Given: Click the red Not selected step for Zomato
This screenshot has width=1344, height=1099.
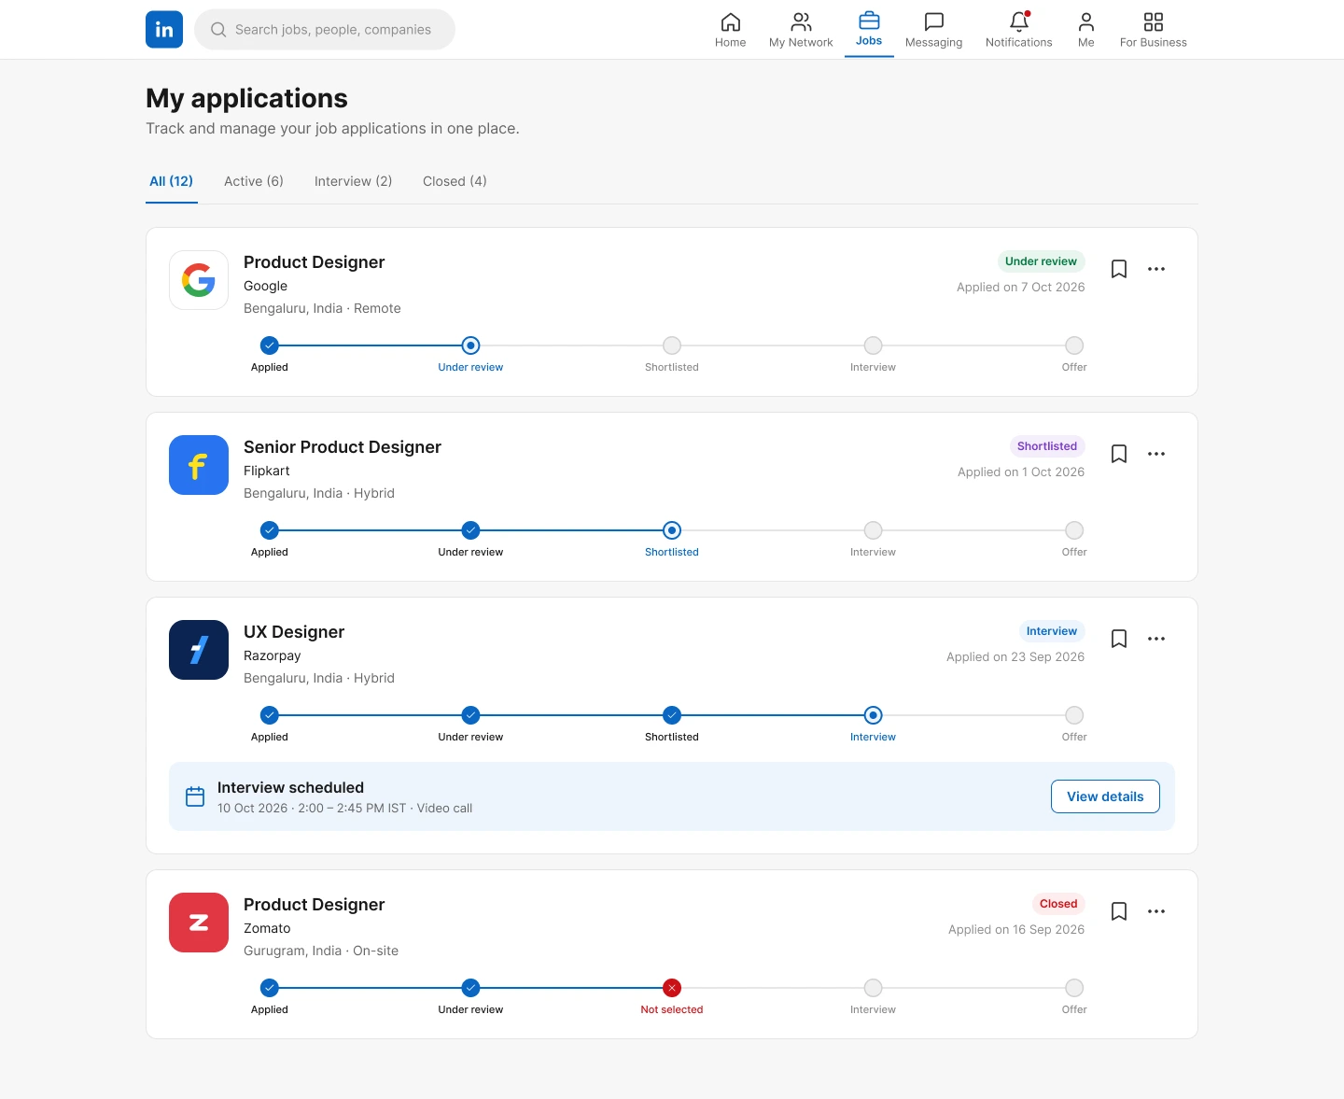Looking at the screenshot, I should tap(672, 988).
